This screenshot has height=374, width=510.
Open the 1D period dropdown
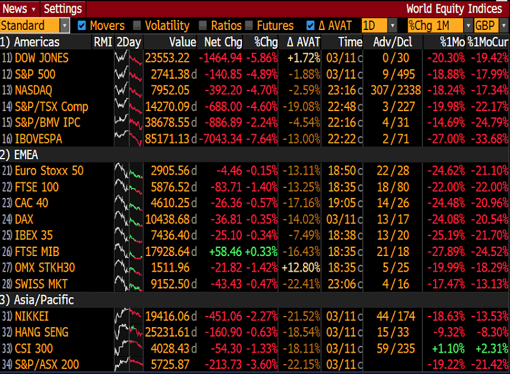point(379,26)
